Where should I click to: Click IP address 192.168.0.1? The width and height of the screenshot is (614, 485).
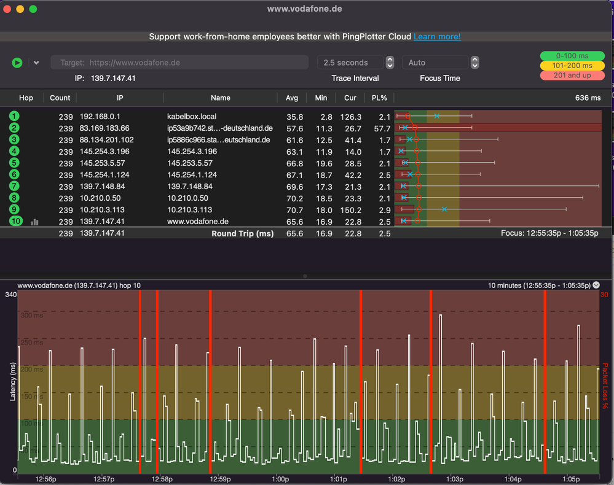click(x=100, y=117)
